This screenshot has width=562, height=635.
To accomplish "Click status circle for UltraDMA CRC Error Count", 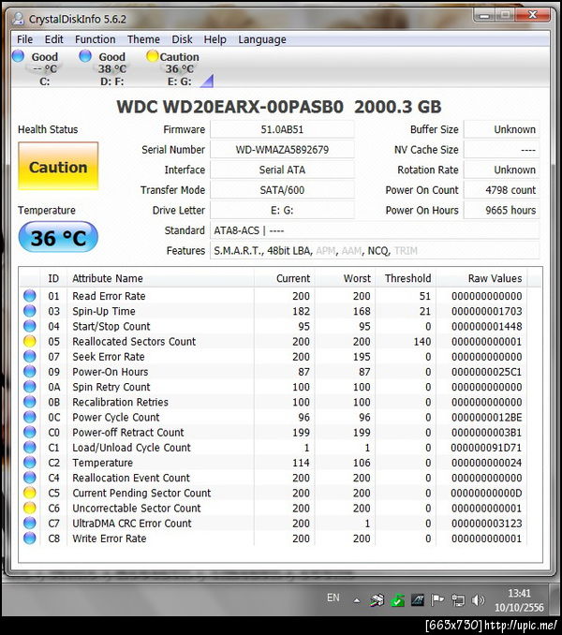I will pos(30,524).
